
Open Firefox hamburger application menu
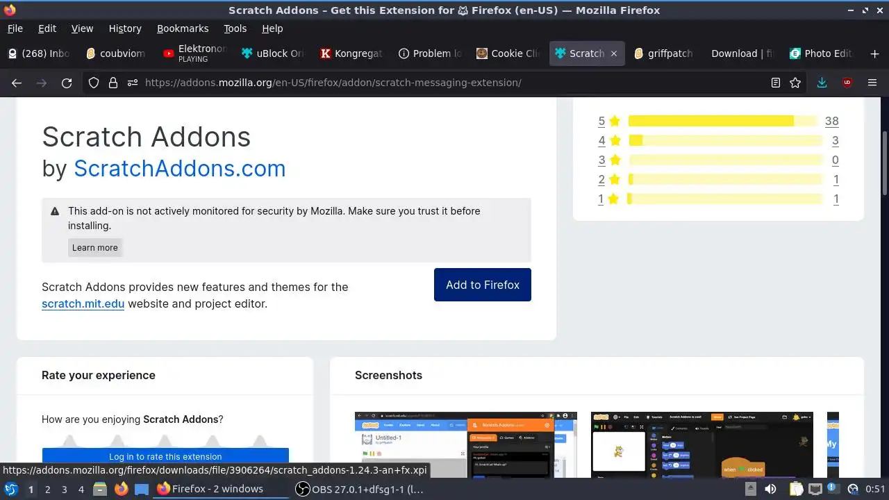click(872, 83)
